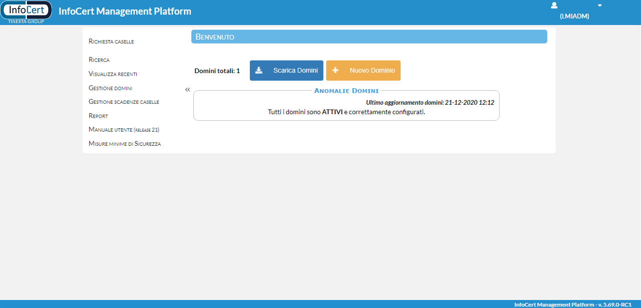Navigate to Gestione scadenze caselle
641x308 pixels.
click(124, 102)
